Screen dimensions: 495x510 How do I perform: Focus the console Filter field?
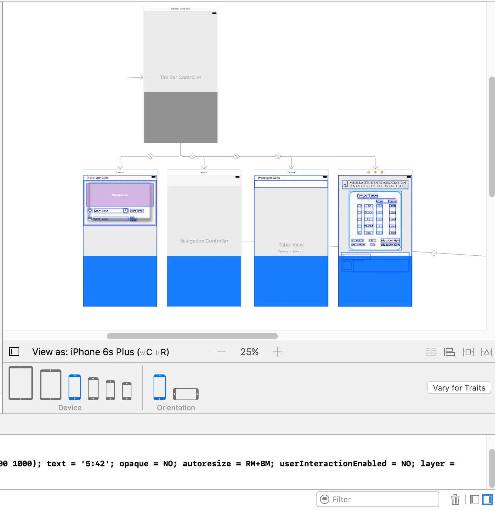click(378, 499)
